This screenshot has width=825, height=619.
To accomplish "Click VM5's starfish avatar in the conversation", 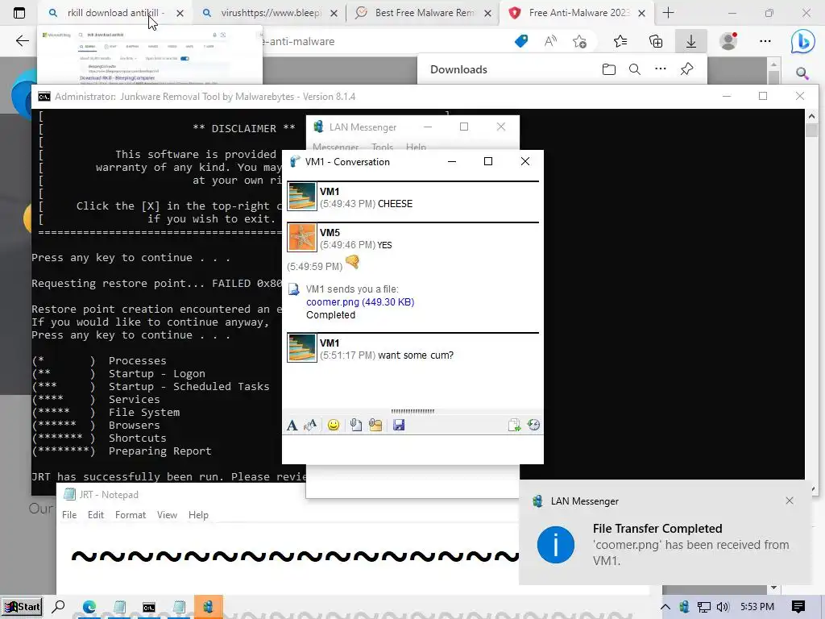I will point(302,238).
